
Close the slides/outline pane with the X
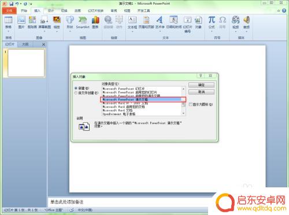click(43, 44)
